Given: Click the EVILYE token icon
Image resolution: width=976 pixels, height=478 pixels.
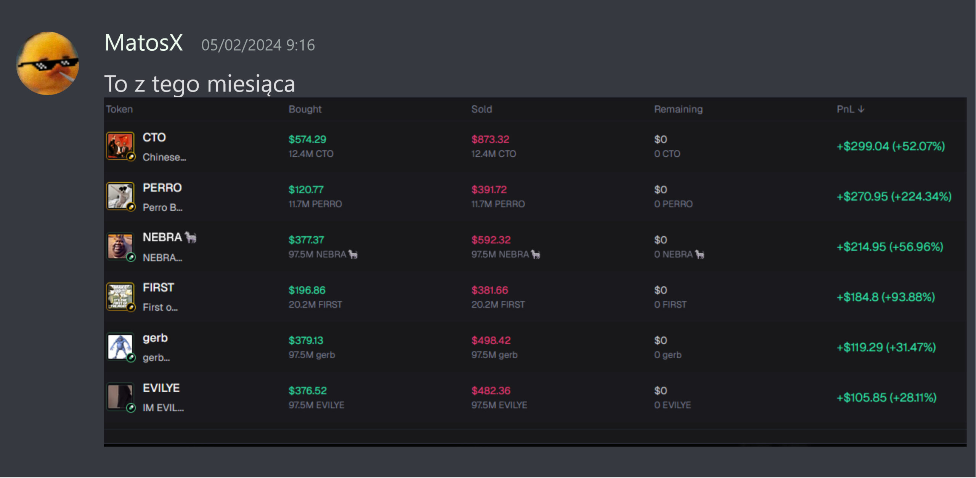Looking at the screenshot, I should (x=120, y=397).
